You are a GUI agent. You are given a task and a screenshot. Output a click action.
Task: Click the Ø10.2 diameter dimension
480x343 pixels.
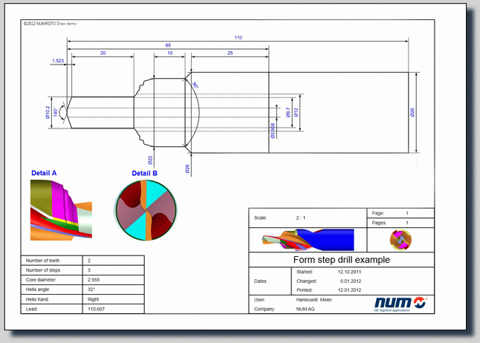pos(46,111)
